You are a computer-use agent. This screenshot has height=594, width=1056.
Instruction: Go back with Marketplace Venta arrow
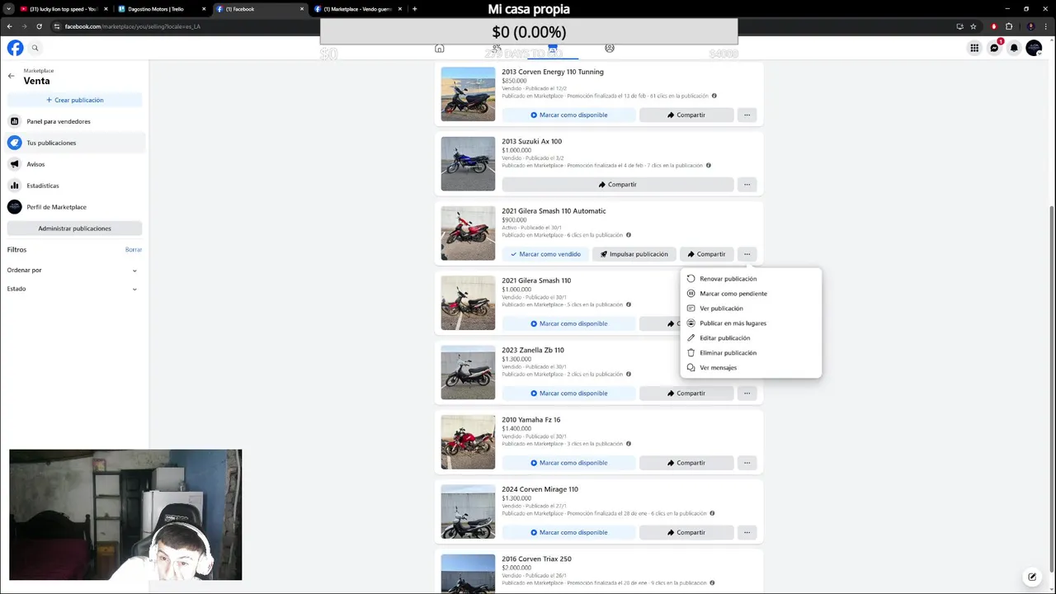12,76
